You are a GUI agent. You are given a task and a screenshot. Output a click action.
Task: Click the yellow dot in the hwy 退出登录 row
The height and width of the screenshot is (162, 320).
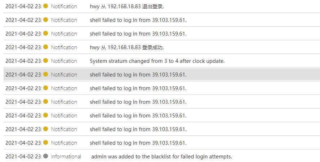[45, 6]
